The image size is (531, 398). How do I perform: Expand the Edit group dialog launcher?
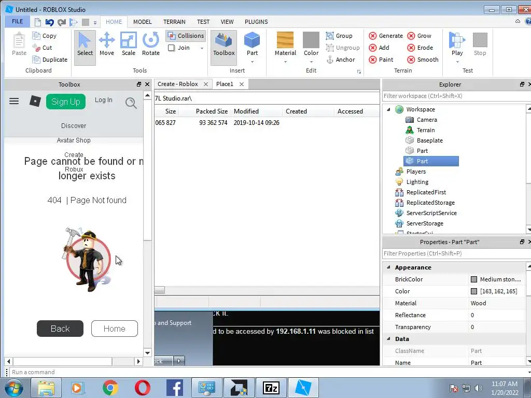359,72
